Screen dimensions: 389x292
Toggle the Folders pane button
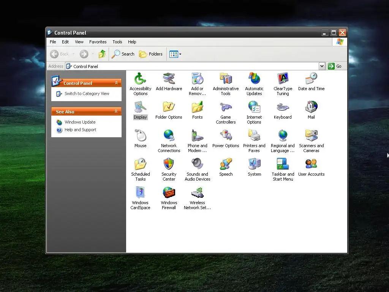[x=151, y=54]
